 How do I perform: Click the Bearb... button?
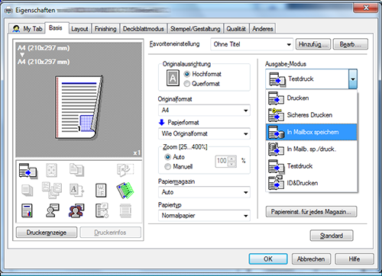(x=351, y=44)
